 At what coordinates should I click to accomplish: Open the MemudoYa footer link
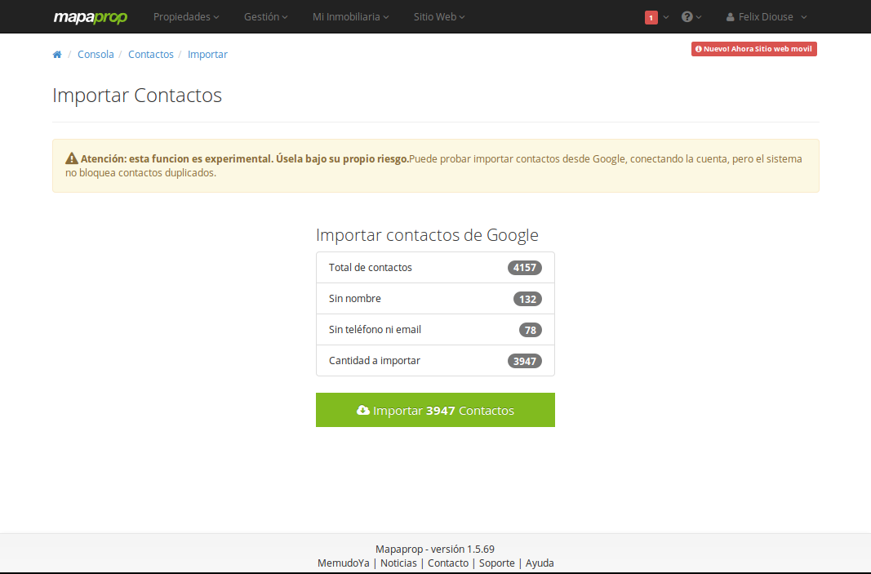[344, 563]
